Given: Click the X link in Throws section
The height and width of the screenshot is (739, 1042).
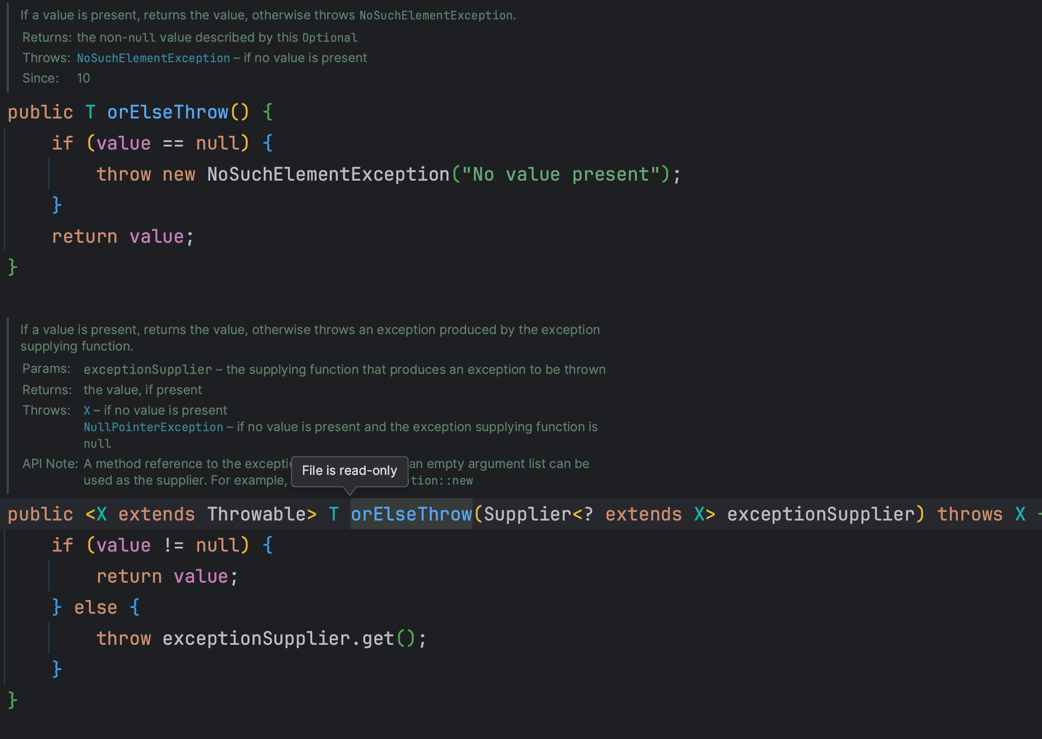Looking at the screenshot, I should tap(87, 411).
